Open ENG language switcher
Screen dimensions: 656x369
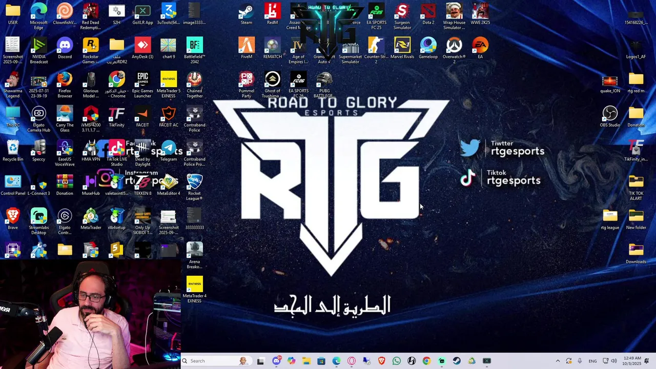click(592, 361)
